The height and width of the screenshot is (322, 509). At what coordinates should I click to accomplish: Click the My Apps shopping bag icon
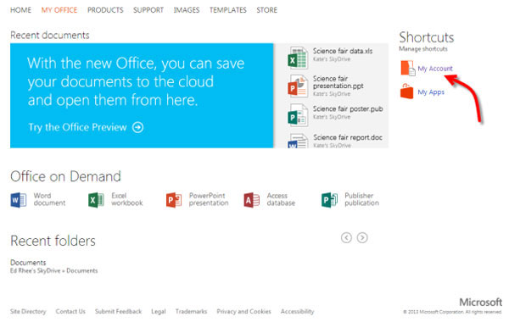pos(406,92)
